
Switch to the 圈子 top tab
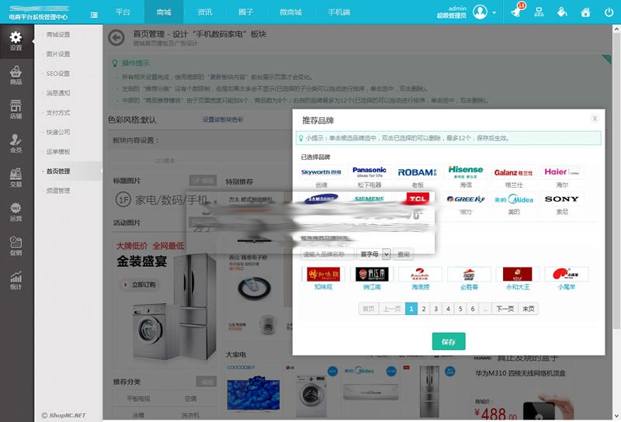[245, 12]
